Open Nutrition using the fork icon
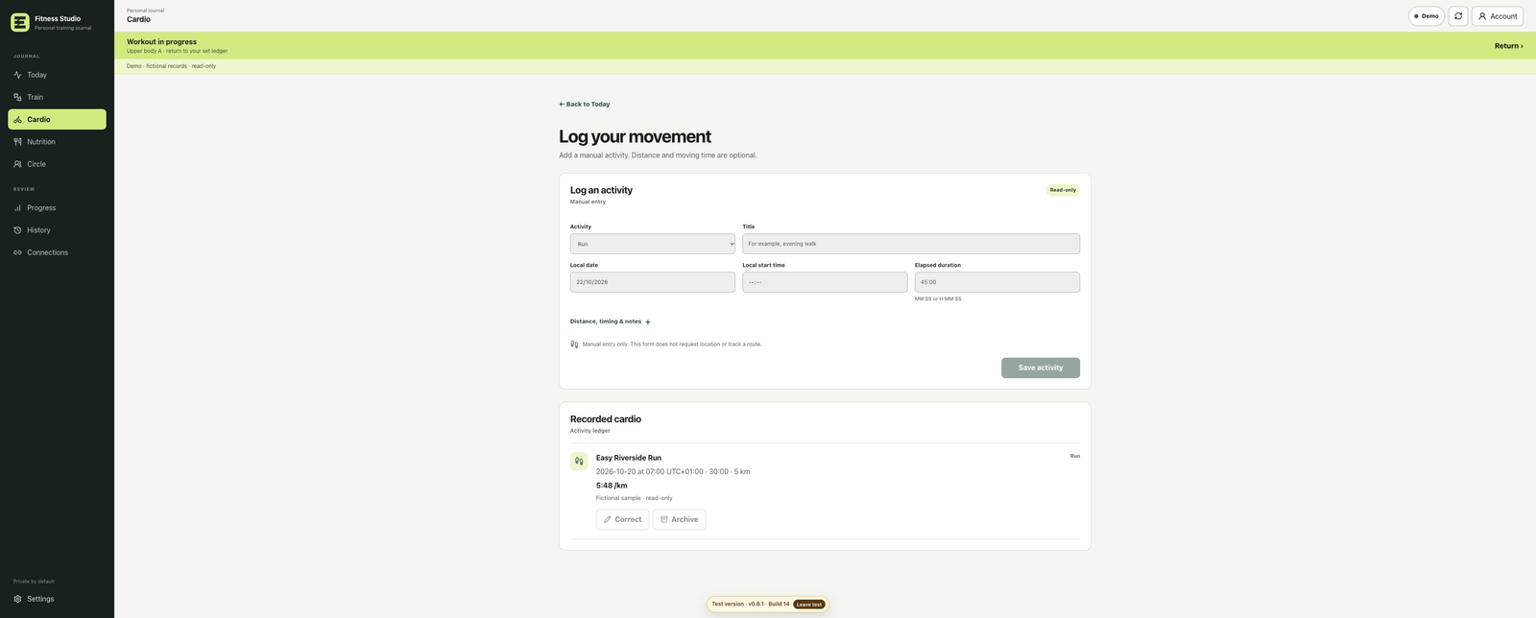1536x618 pixels. tap(17, 142)
